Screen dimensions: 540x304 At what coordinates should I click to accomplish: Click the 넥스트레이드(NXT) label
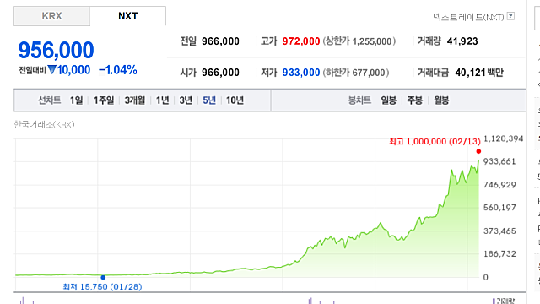[x=468, y=17]
